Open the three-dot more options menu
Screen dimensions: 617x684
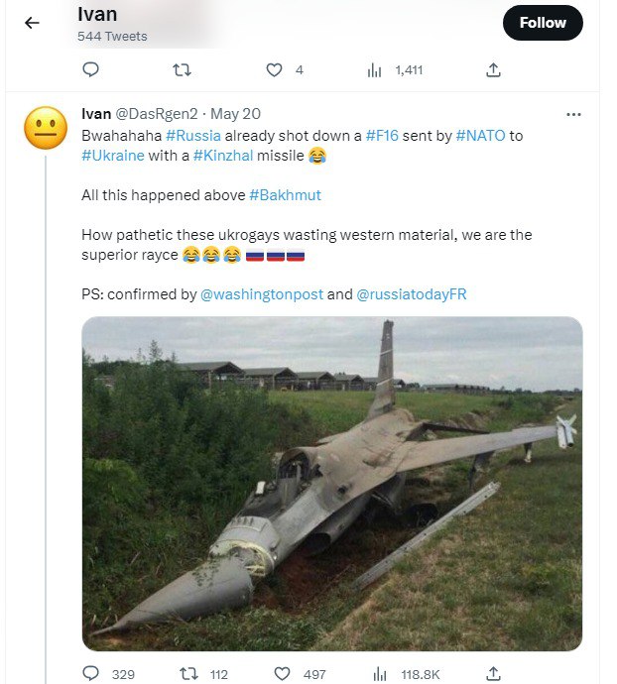pos(573,114)
